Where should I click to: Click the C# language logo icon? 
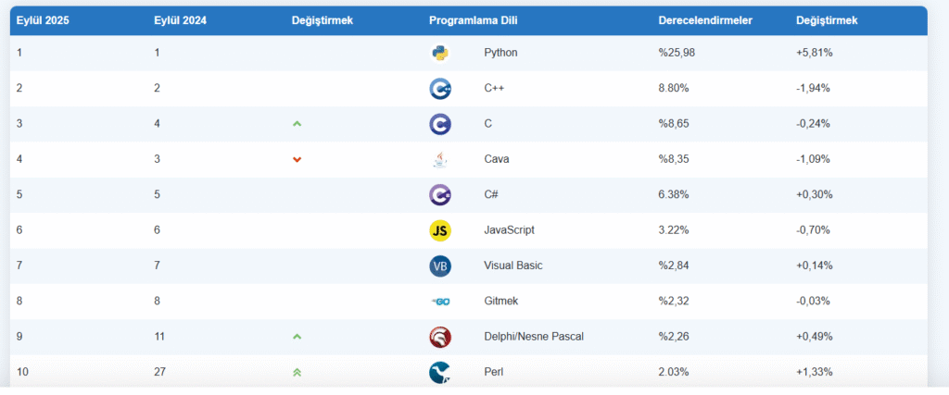[440, 195]
